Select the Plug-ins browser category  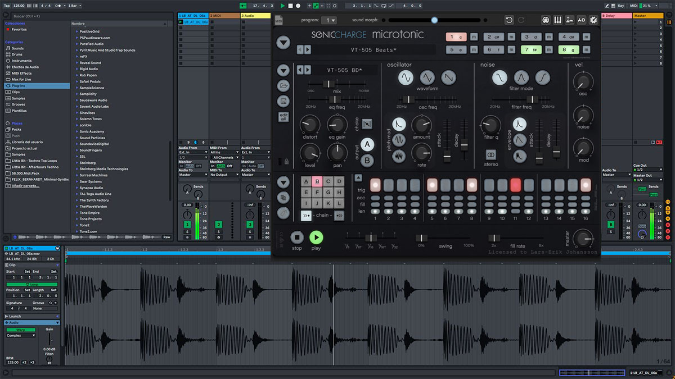point(37,86)
